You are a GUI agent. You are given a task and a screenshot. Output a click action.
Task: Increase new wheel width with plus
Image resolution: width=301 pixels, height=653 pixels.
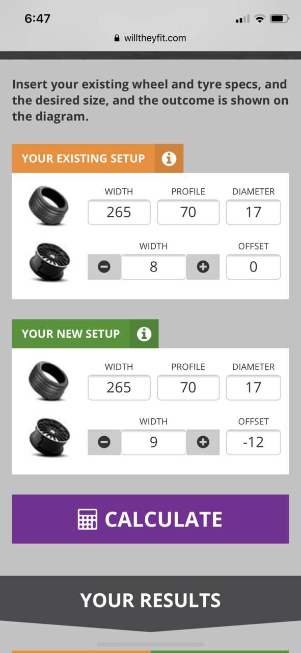pyautogui.click(x=203, y=442)
